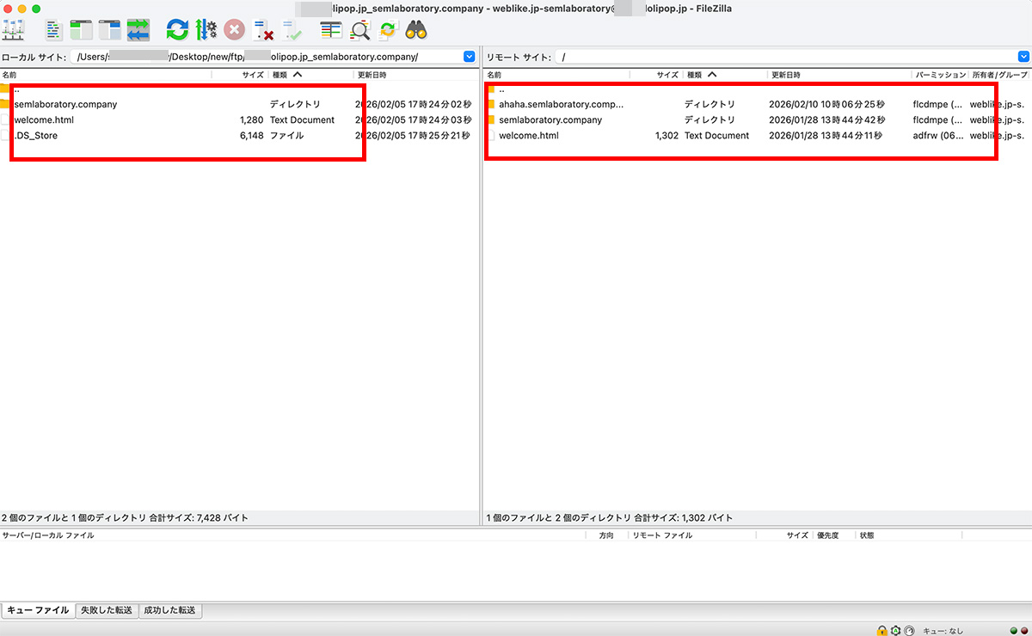The height and width of the screenshot is (636, 1032).
Task: Click the binoculars file search icon
Action: [x=417, y=30]
